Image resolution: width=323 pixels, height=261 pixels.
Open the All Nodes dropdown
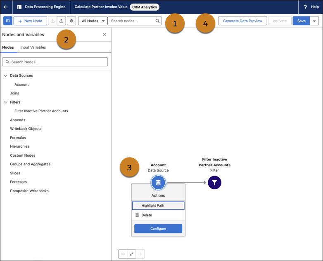point(93,21)
